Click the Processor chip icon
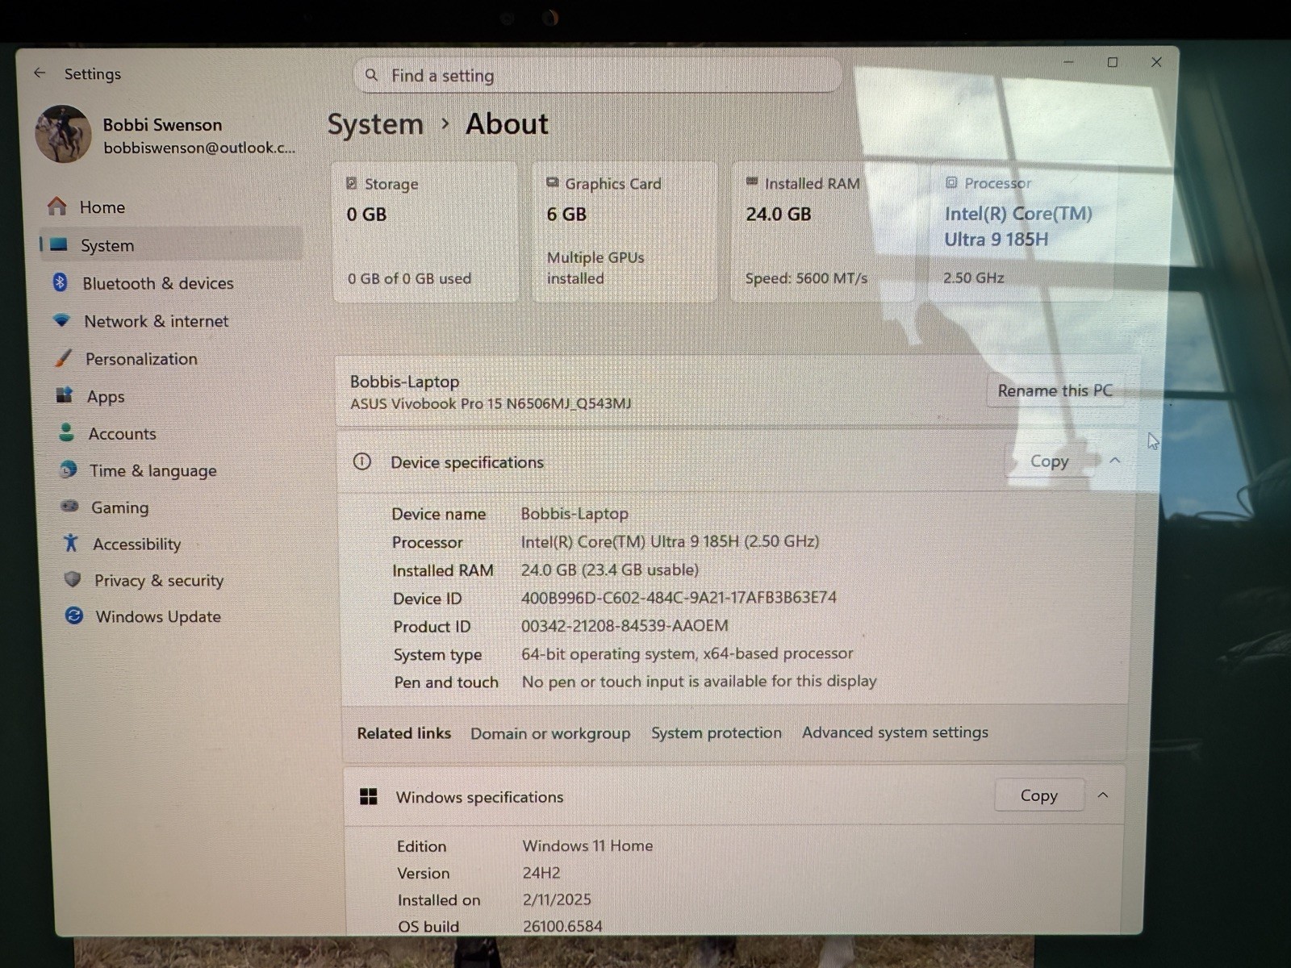The height and width of the screenshot is (968, 1291). pos(951,182)
